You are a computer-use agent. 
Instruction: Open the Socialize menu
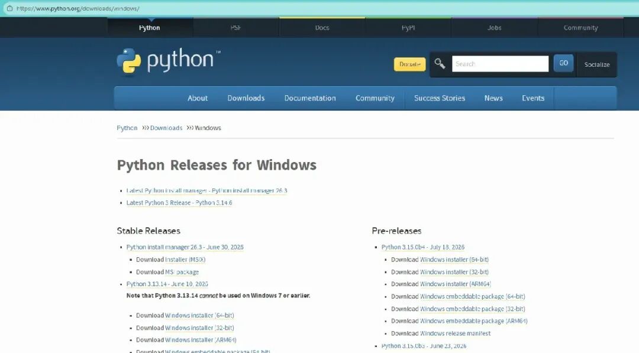pos(596,64)
